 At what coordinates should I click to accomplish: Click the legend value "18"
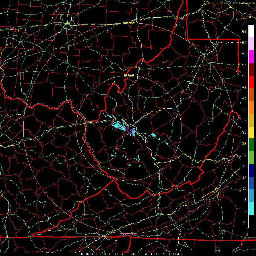coord(244,166)
